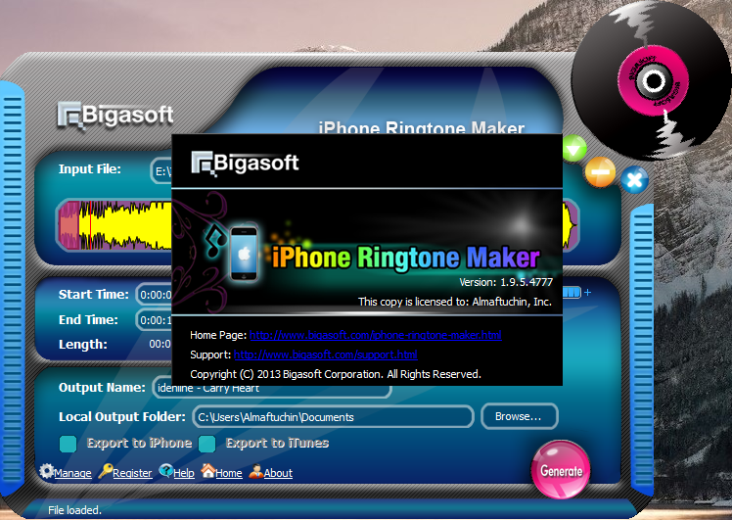Open the Help link
Screen dimensions: 732x520
(184, 473)
